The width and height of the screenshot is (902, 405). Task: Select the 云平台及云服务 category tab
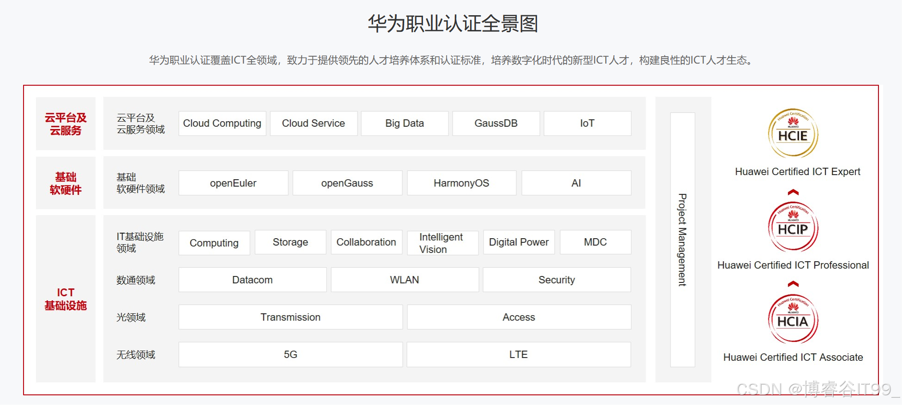(x=66, y=123)
